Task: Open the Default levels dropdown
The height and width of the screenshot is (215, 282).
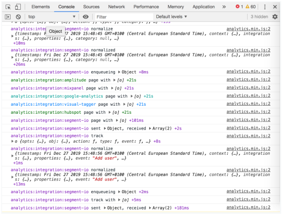Action: click(x=171, y=17)
